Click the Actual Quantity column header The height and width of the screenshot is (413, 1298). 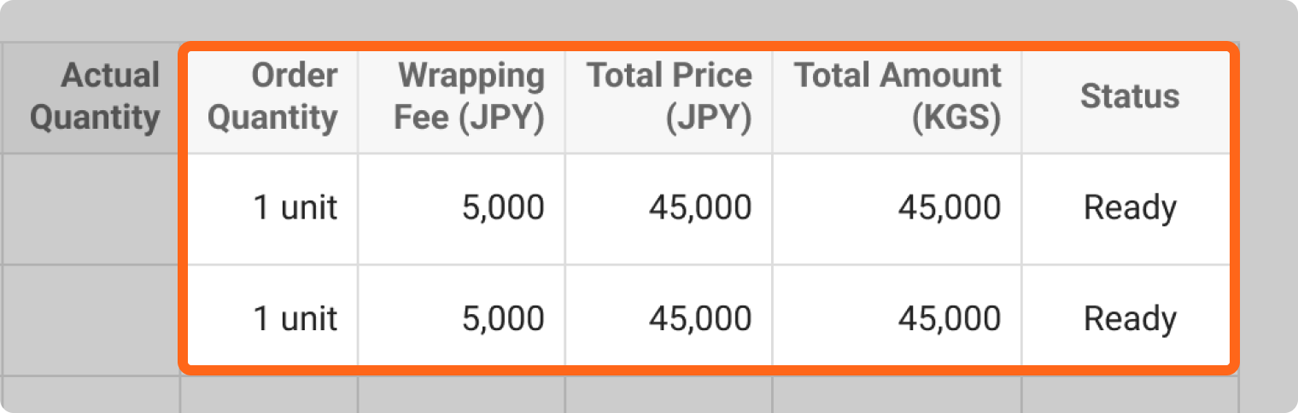coord(95,96)
